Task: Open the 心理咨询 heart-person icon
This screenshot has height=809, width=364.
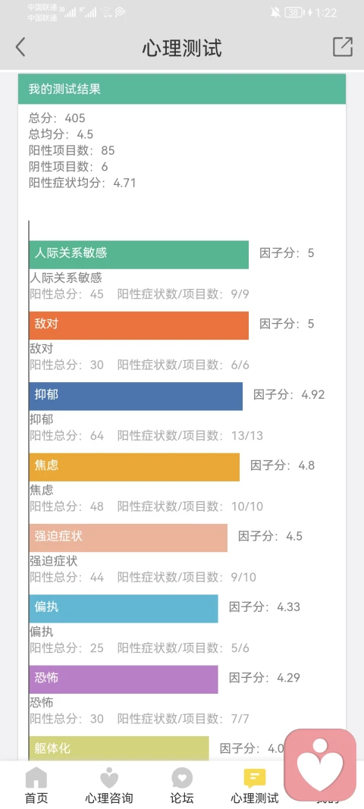Action: [109, 778]
